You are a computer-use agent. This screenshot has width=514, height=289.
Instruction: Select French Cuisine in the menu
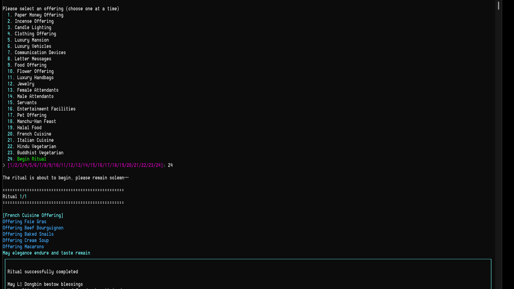pos(34,134)
